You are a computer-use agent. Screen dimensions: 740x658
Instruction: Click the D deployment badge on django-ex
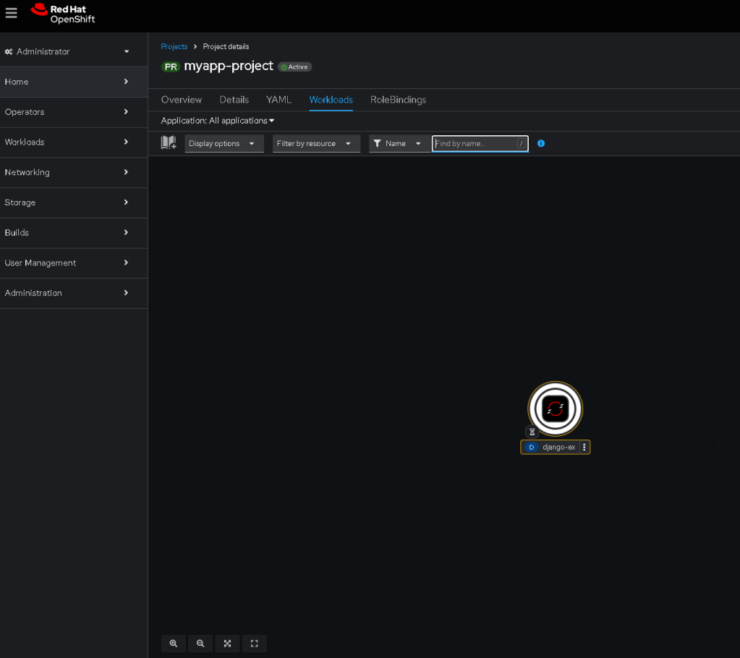(532, 447)
